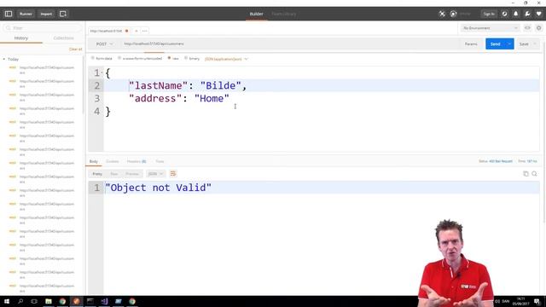Open the Collections sidebar tab
Image resolution: width=546 pixels, height=307 pixels.
coord(63,38)
